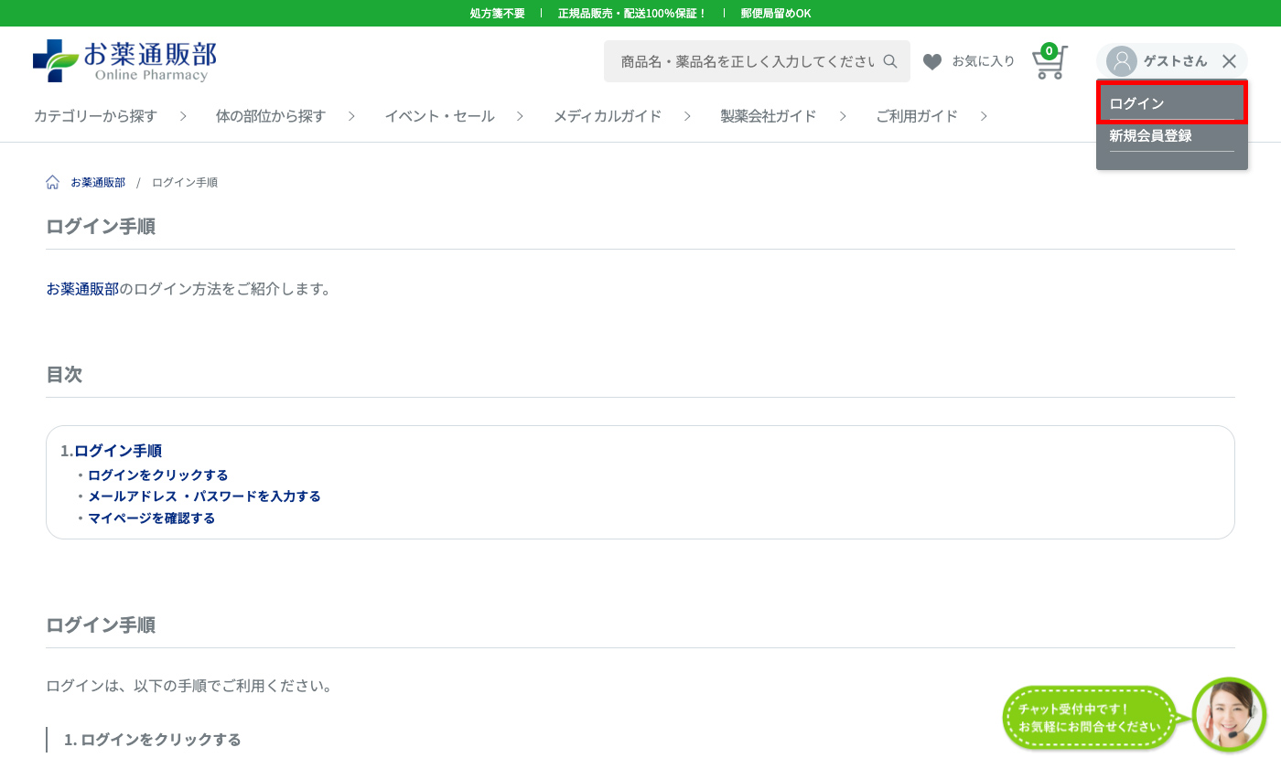
Task: Open the マイページを確認する table of contents link
Action: pyautogui.click(x=151, y=518)
